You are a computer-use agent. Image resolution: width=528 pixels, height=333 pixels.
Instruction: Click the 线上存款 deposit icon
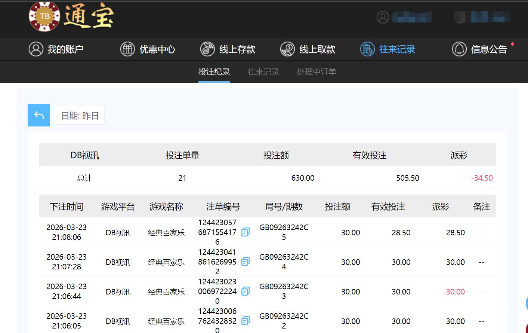pos(208,49)
